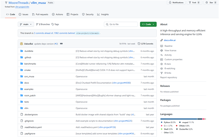Image resolution: width=219 pixels, height=137 pixels.
Task: Click the Star icon button
Action: [207, 3]
